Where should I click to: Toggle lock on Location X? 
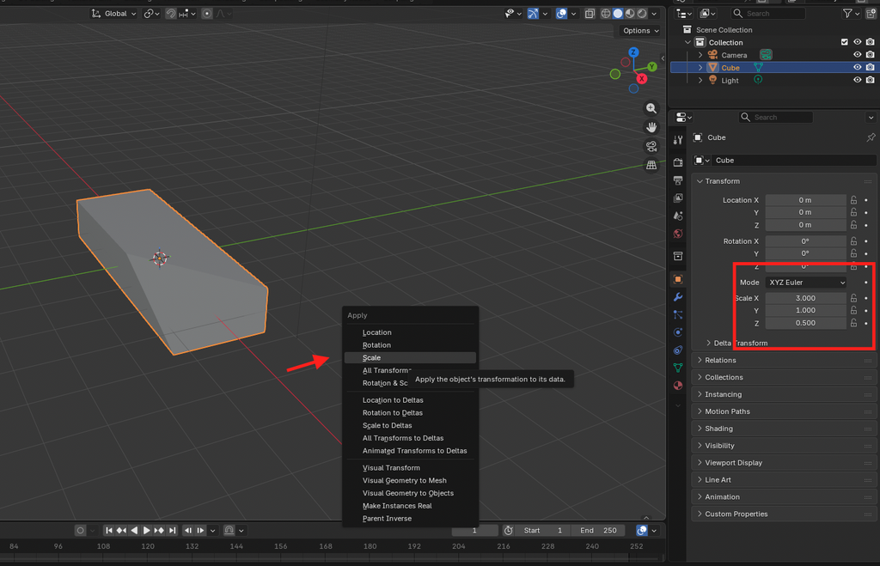[853, 200]
